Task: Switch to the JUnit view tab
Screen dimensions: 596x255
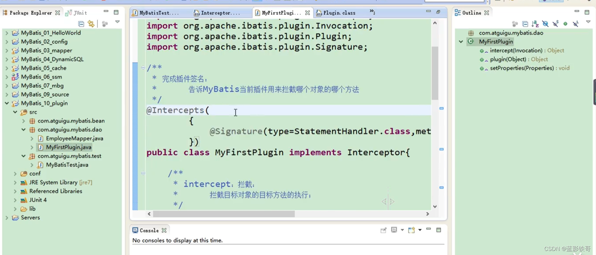Action: pos(76,13)
